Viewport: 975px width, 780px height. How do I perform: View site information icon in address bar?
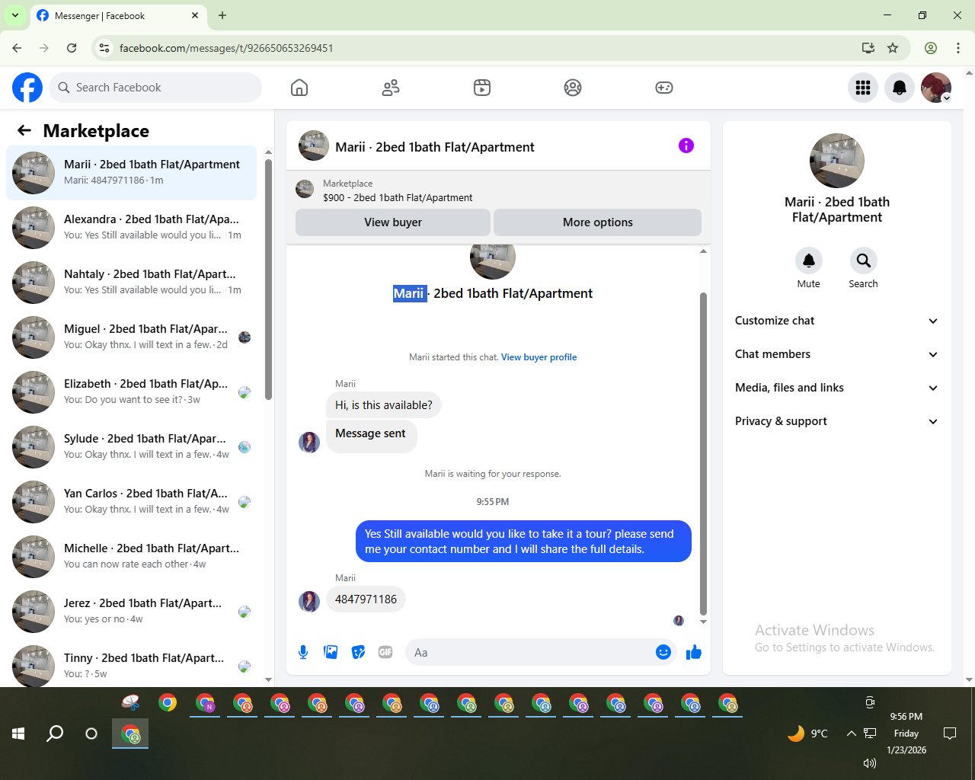pos(104,48)
